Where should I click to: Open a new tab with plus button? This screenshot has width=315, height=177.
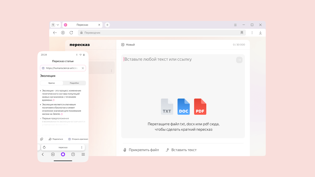click(x=107, y=25)
